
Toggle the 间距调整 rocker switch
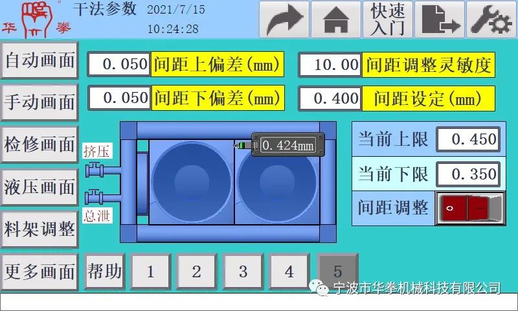coord(470,209)
